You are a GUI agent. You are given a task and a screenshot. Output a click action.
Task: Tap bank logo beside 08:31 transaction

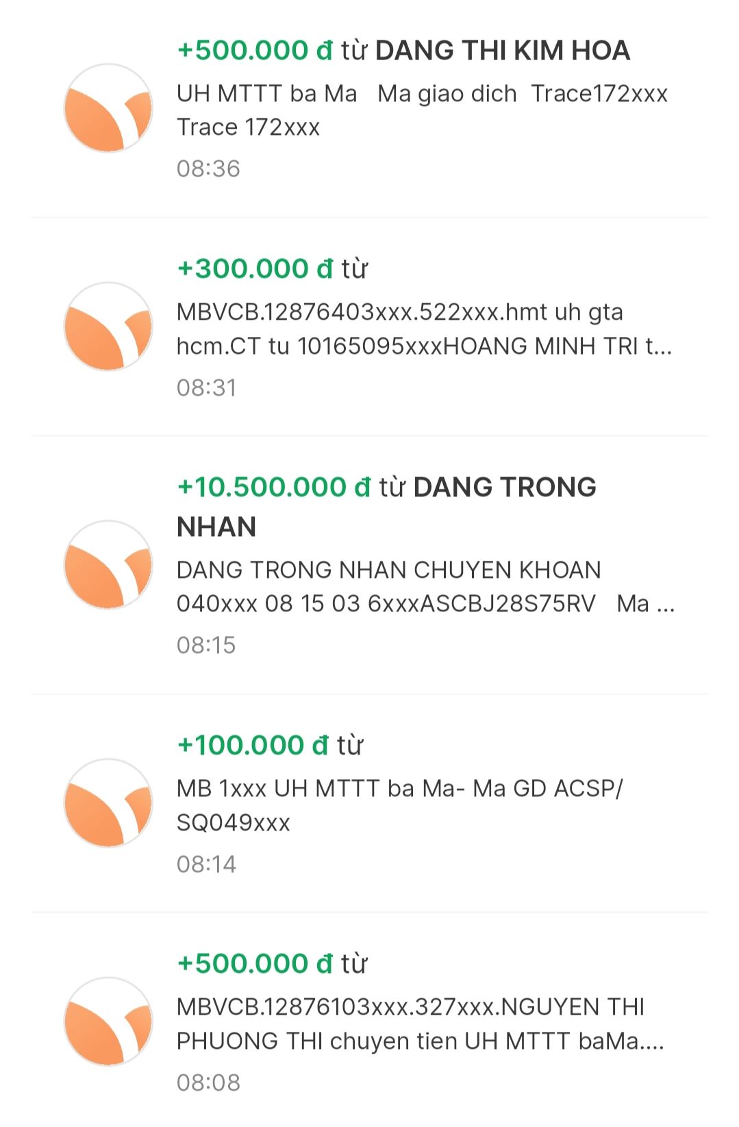point(108,327)
